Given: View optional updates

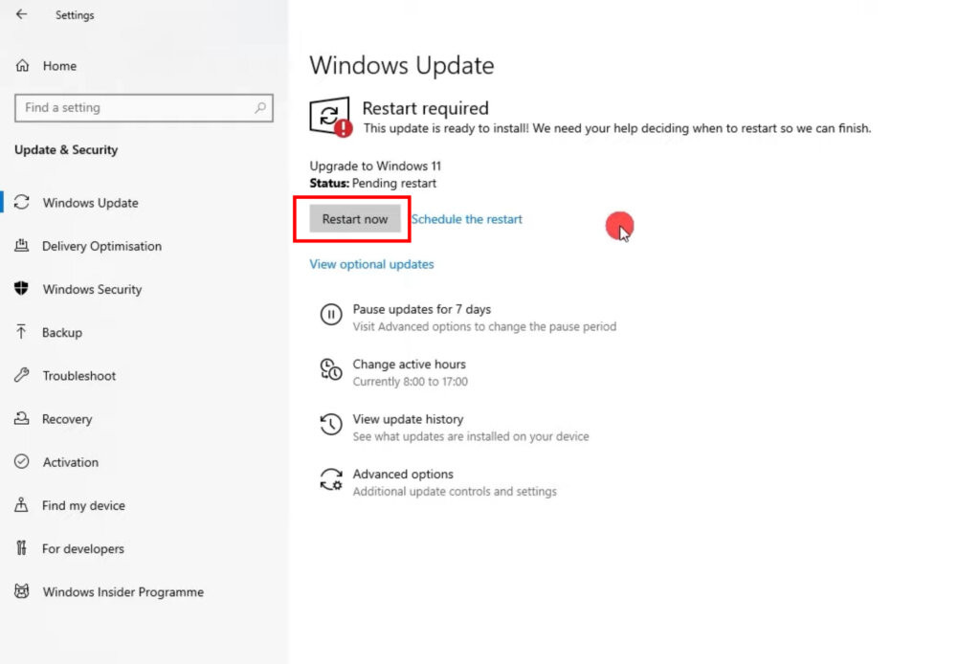Looking at the screenshot, I should coord(371,264).
